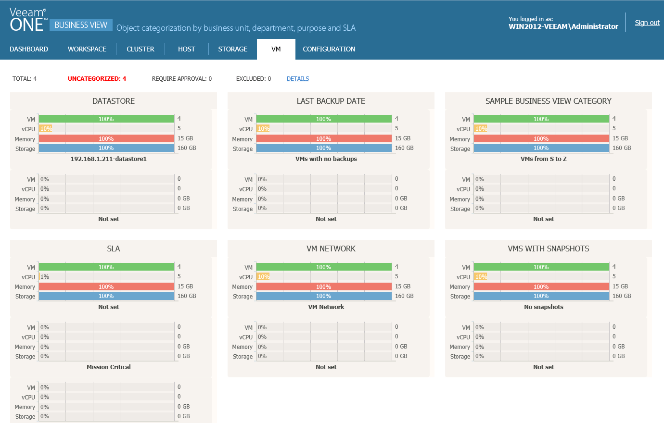Screen dimensions: 664x423
Task: Click 'Not set' label under VM NETWORK
Action: pyautogui.click(x=326, y=367)
